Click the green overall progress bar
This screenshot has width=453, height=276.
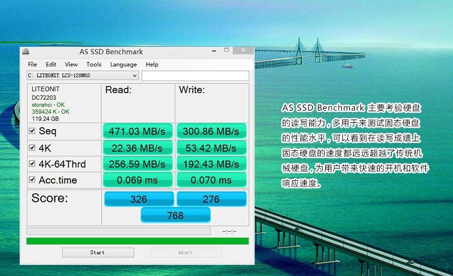tap(137, 241)
